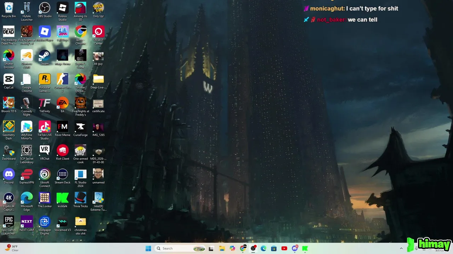Select the Only Up! game icon

(x=98, y=10)
